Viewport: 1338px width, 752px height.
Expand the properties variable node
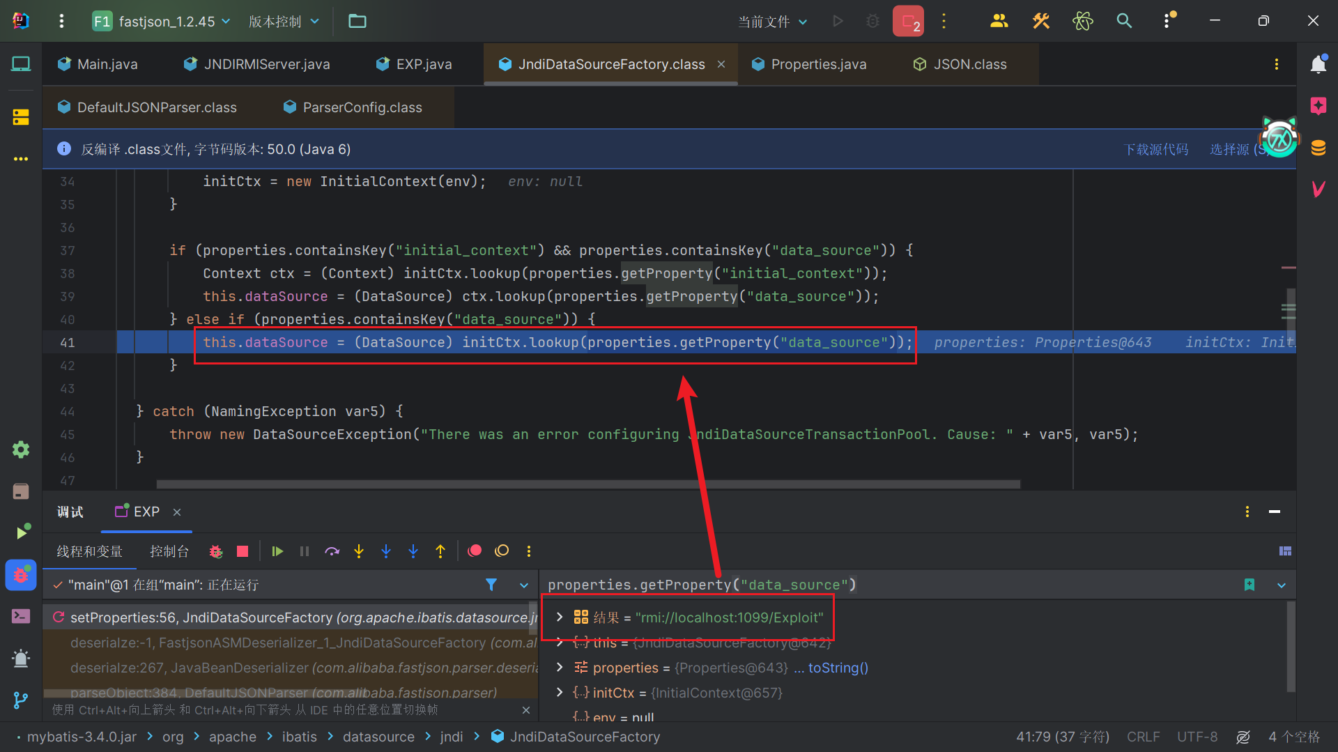(x=560, y=668)
